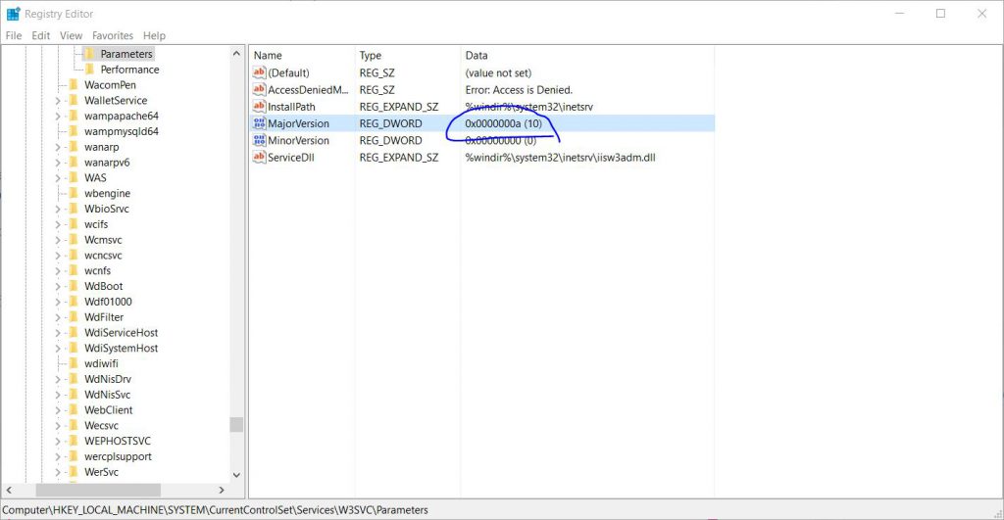The width and height of the screenshot is (1004, 520).
Task: Click the REG_DWORD type of MajorVersion
Action: (x=390, y=123)
